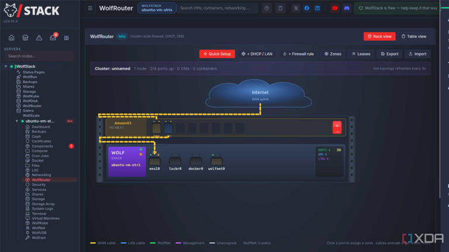The width and height of the screenshot is (449, 252).
Task: Open Cron Jobs under ubuntu-vm node
Action: (x=40, y=156)
